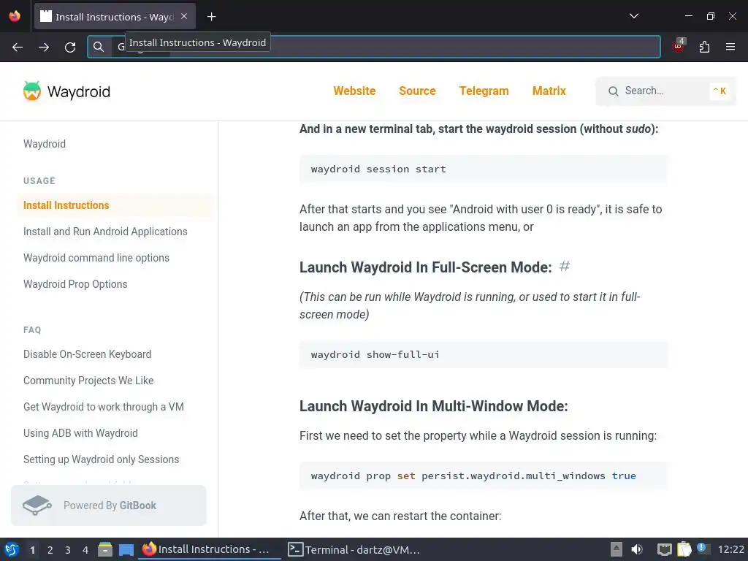Open the list all tabs dropdown

coord(634,16)
